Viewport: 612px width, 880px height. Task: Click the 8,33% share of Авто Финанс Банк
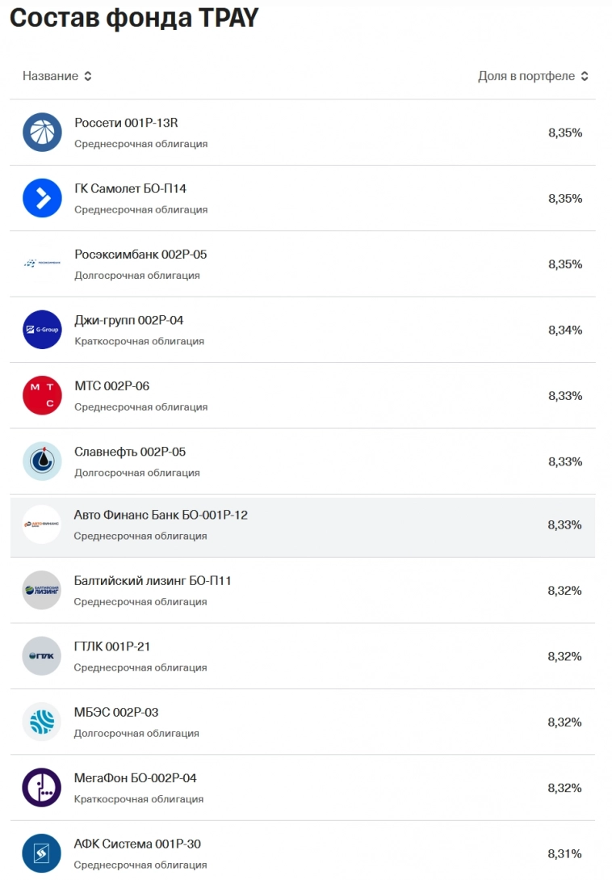pyautogui.click(x=564, y=524)
